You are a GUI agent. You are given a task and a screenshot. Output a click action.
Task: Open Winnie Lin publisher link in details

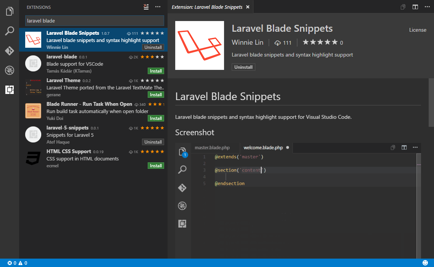pos(247,42)
